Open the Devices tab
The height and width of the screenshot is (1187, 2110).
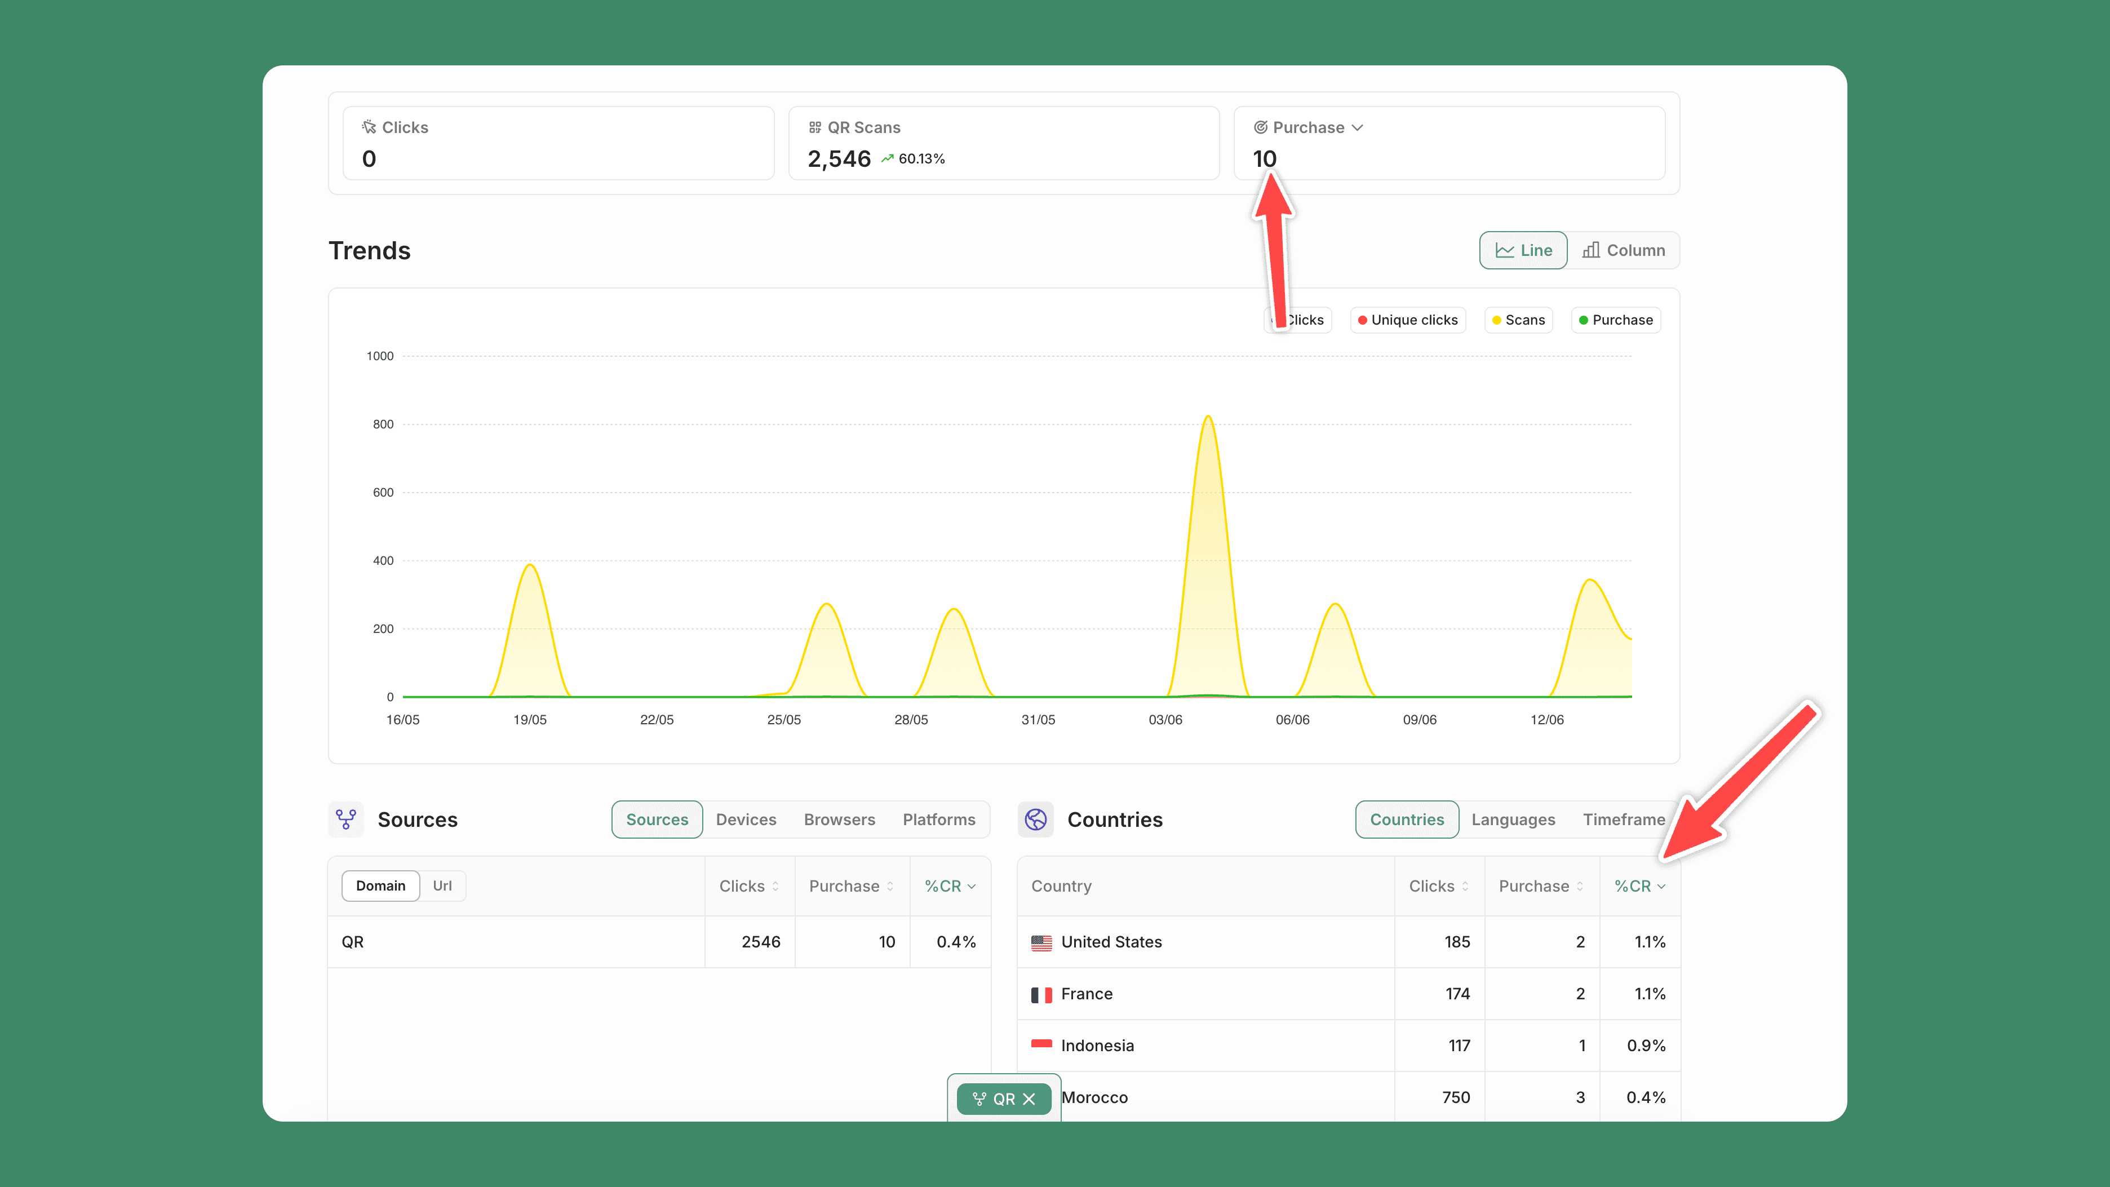[746, 819]
